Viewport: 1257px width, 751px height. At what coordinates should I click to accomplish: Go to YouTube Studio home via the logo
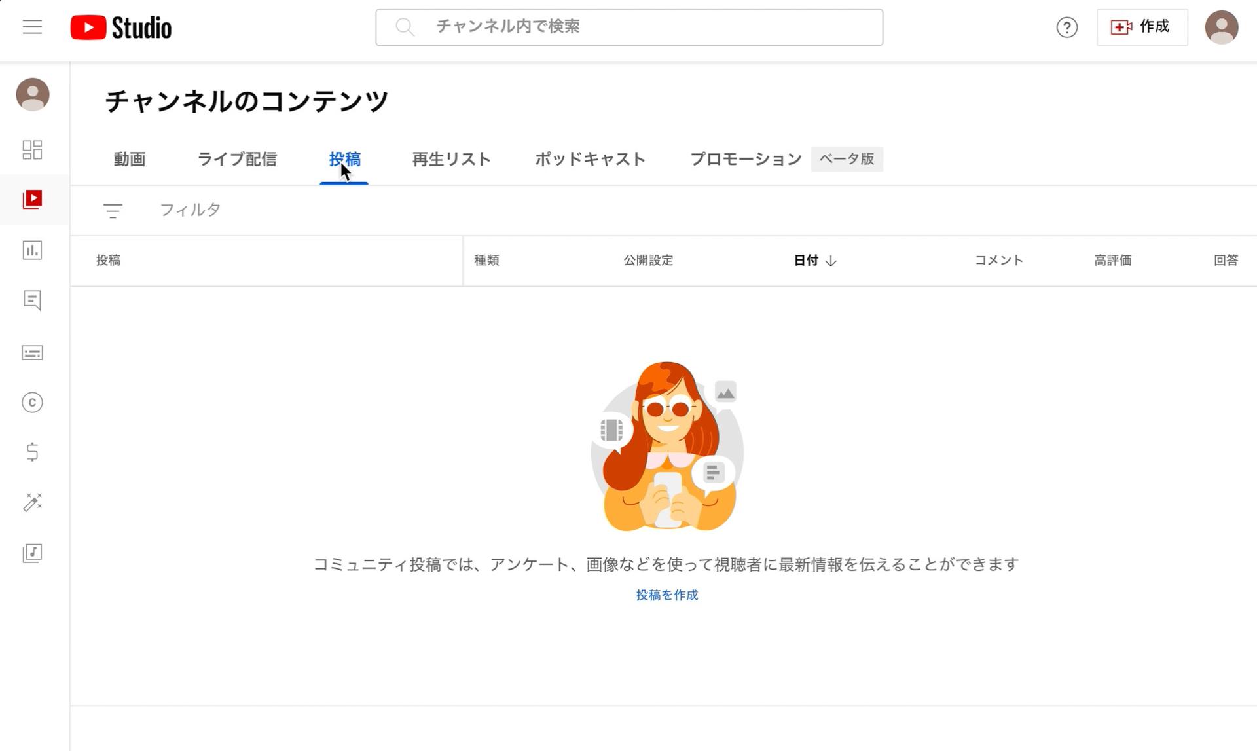click(x=121, y=27)
